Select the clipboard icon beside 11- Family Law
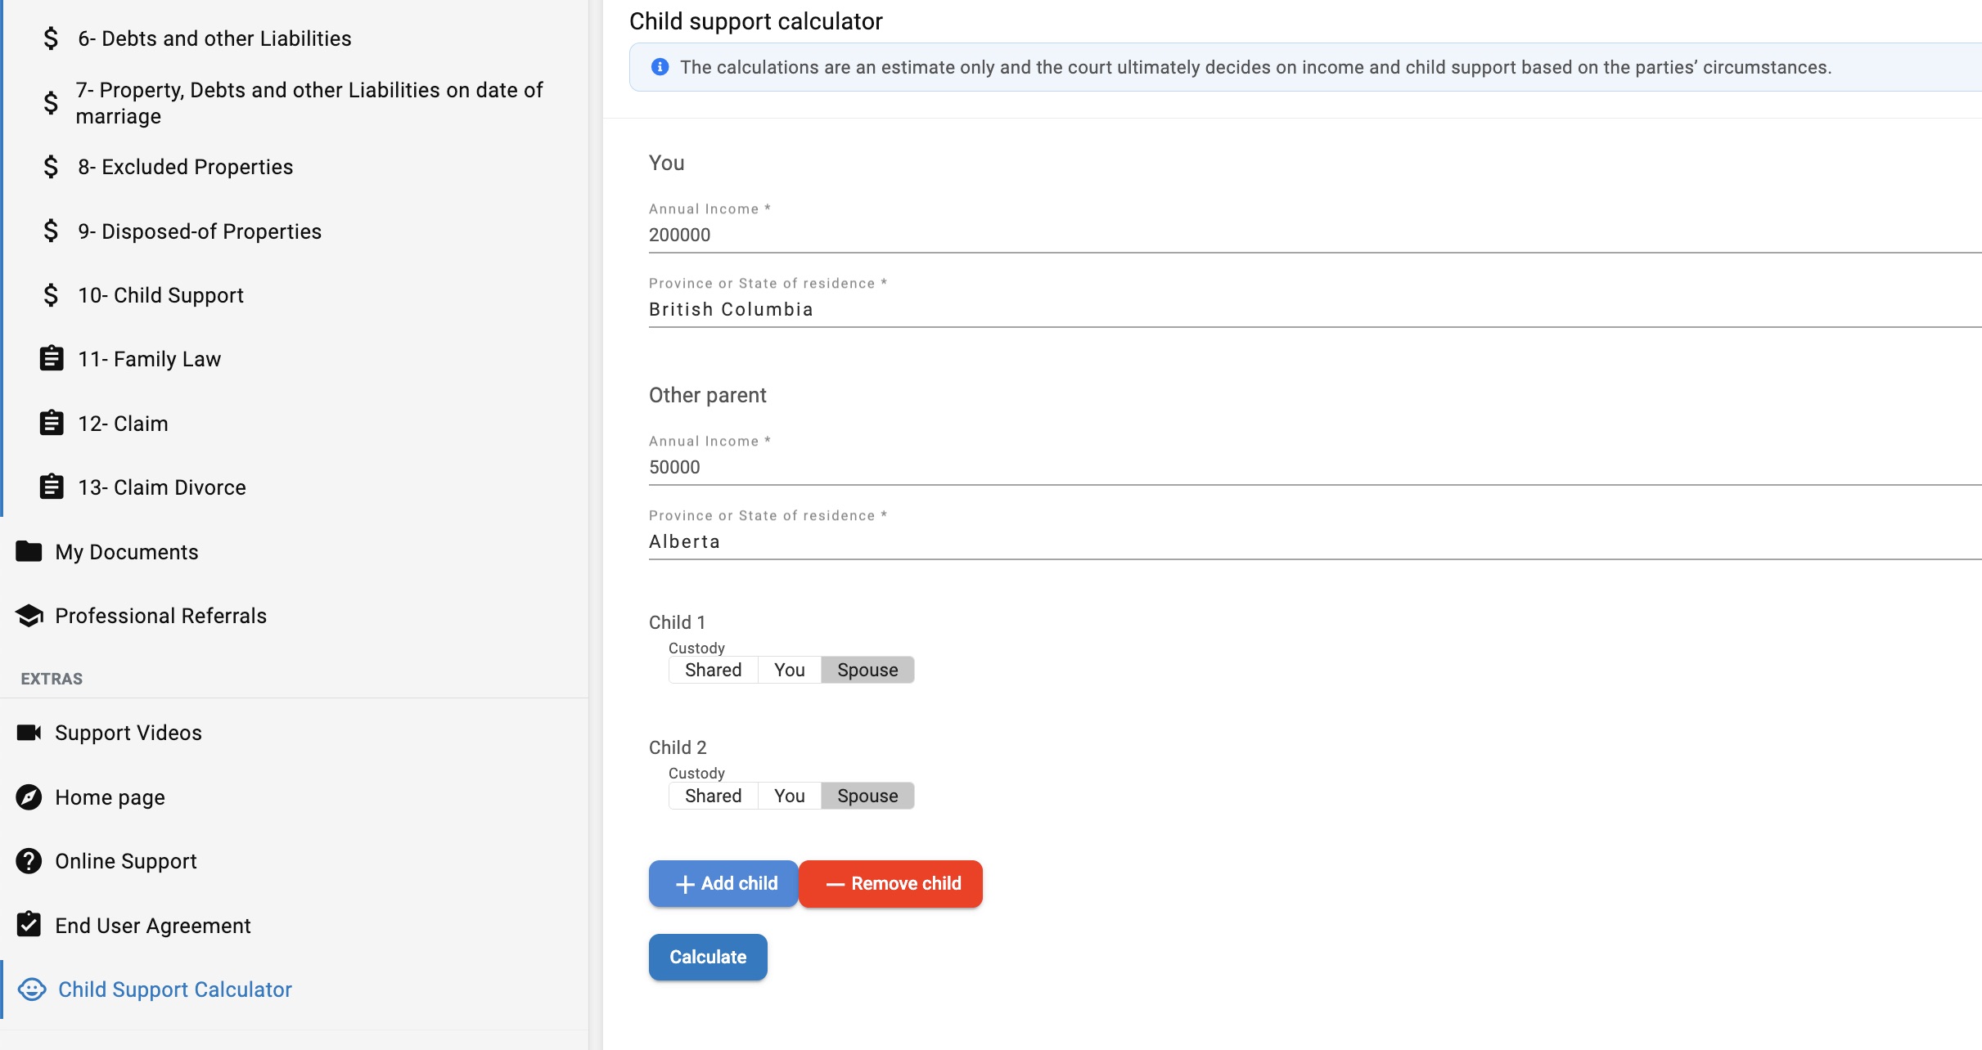The image size is (1982, 1050). click(51, 358)
